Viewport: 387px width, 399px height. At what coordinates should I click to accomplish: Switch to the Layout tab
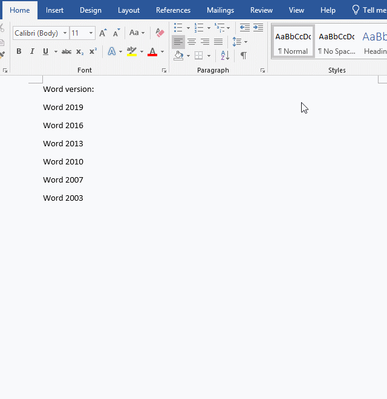click(129, 10)
